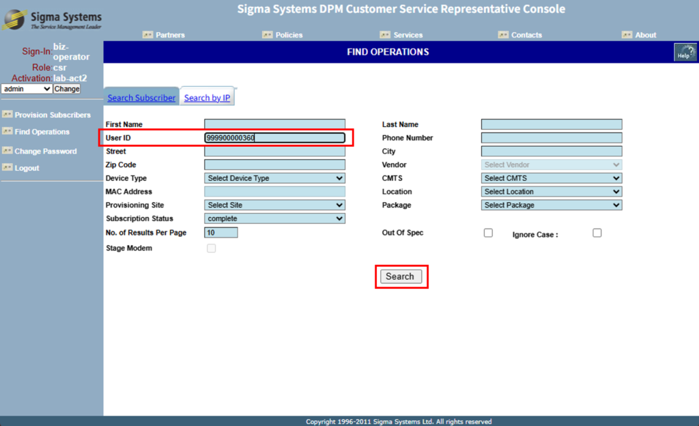Open the Select CMTS dropdown

point(551,178)
